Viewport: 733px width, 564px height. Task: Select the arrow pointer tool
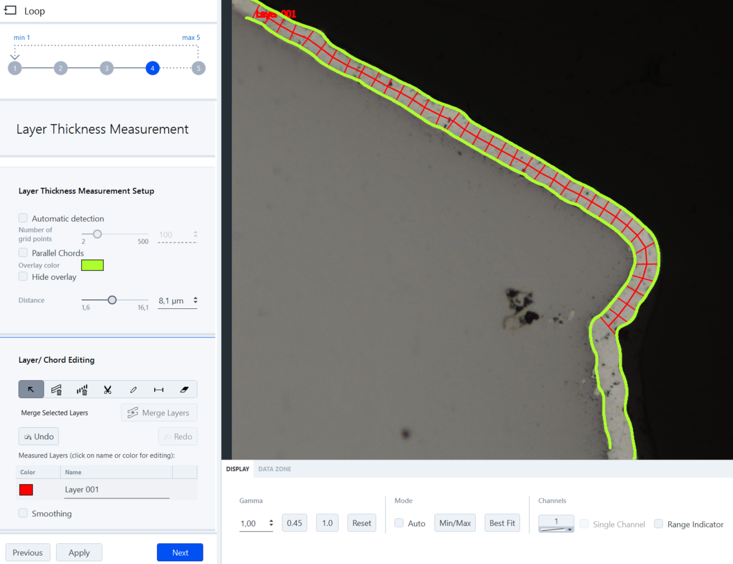pyautogui.click(x=31, y=390)
